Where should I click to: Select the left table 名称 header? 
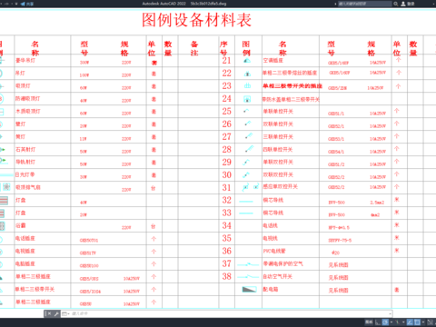(35, 48)
